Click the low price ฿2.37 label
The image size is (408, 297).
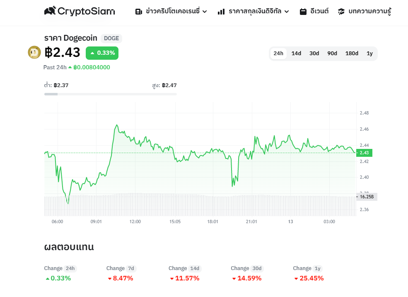pyautogui.click(x=56, y=85)
